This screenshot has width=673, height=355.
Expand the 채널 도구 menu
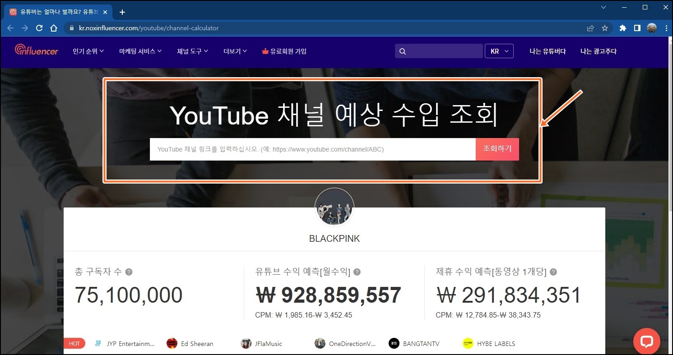(193, 51)
